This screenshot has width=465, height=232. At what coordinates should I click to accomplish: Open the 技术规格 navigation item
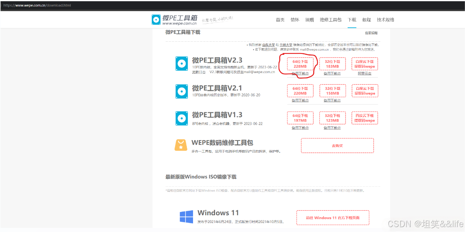pos(386,20)
